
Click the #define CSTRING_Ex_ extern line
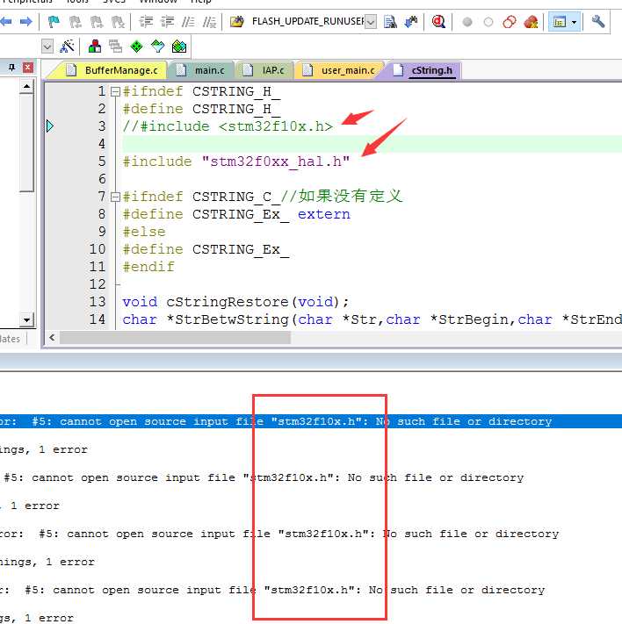point(236,214)
